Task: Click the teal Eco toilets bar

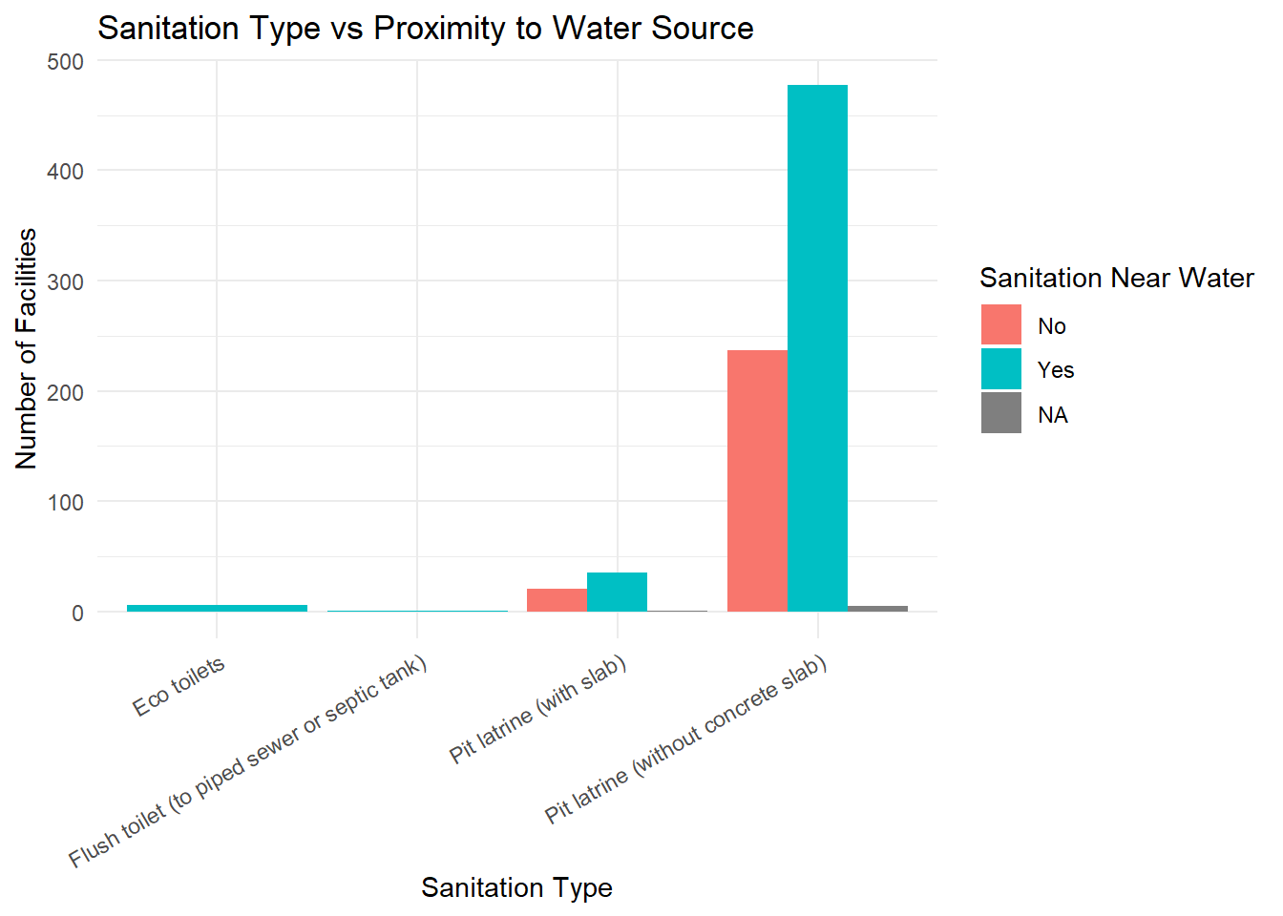Action: coord(217,608)
